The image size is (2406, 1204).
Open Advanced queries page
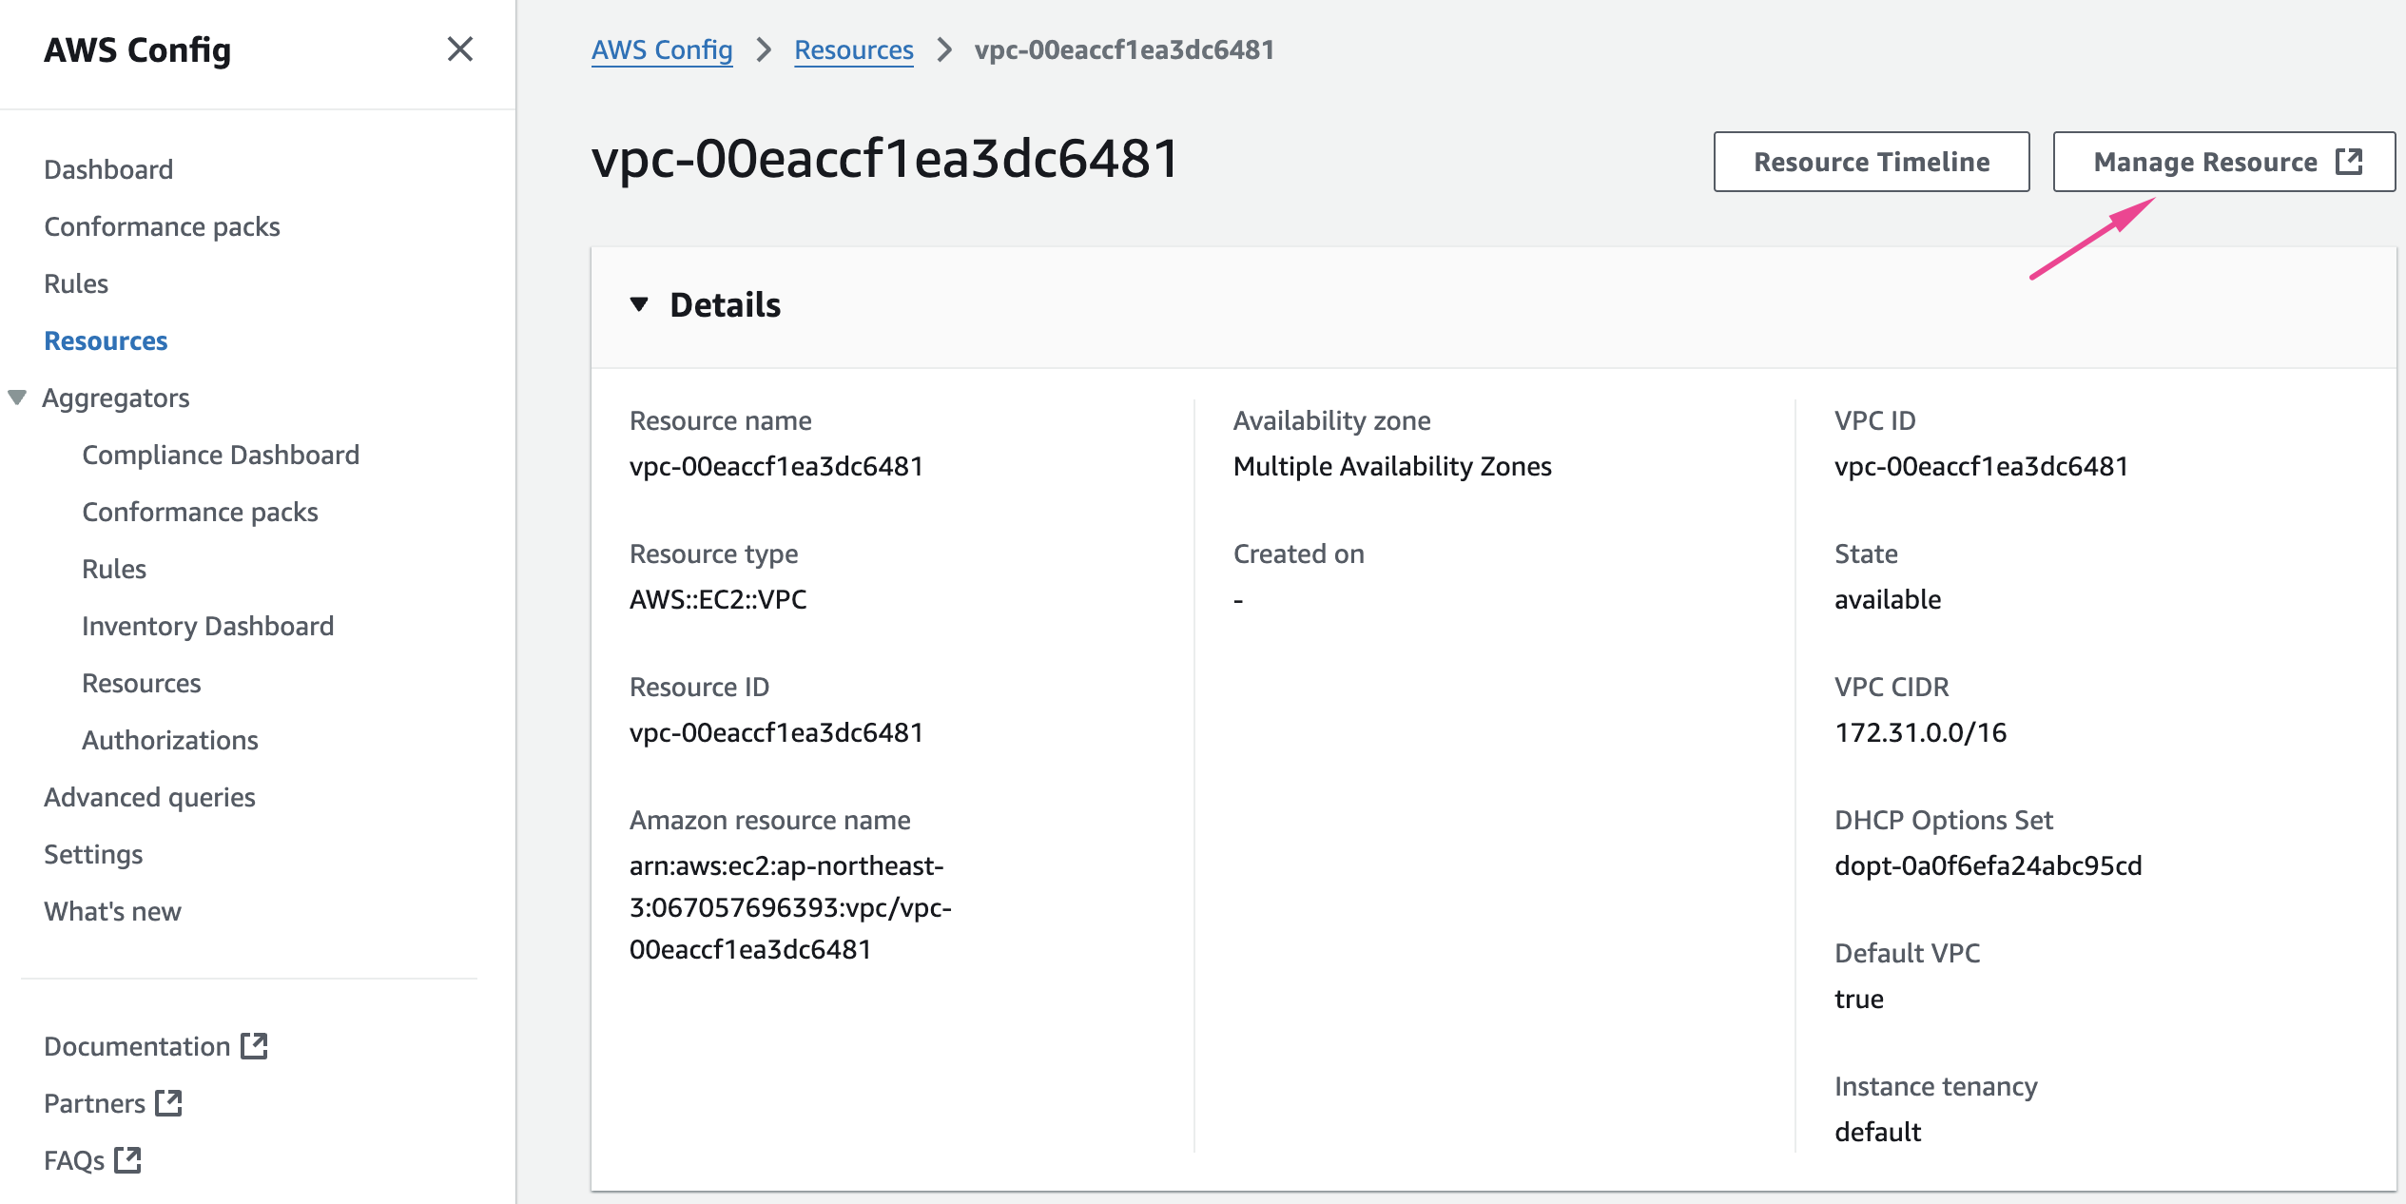(x=149, y=797)
